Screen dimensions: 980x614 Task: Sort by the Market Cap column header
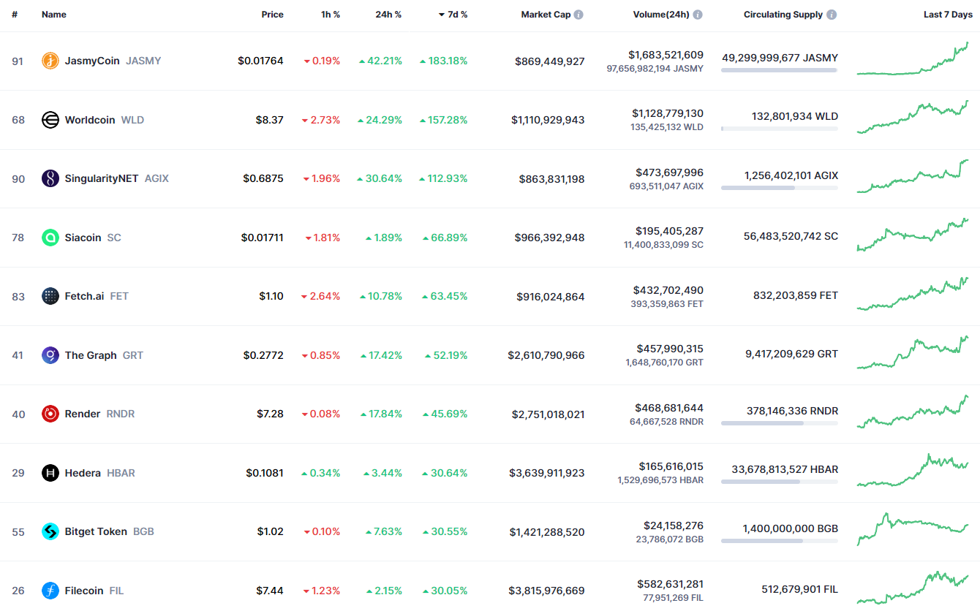coord(546,15)
